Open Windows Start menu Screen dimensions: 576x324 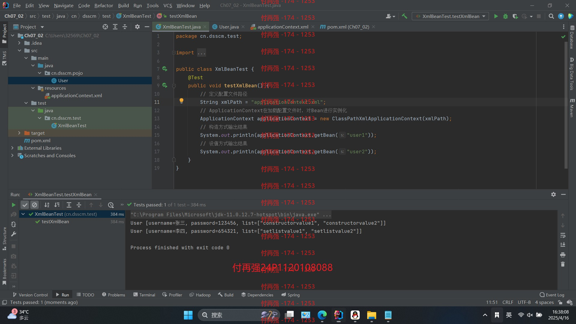coord(188,315)
